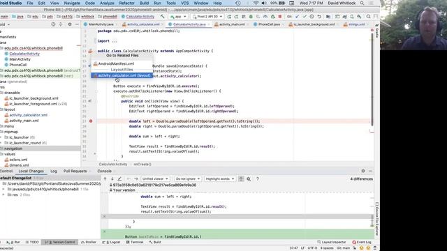447x251 pixels.
Task: Toggle collapse unchanged fragments button
Action: 241,179
